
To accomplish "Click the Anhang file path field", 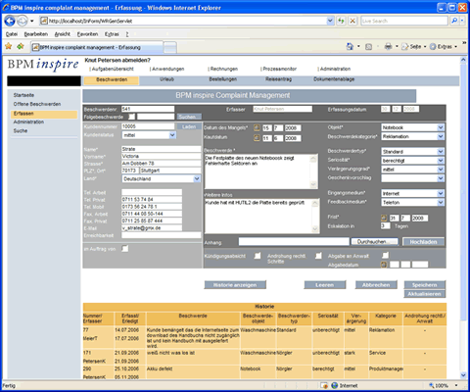I will click(x=294, y=241).
